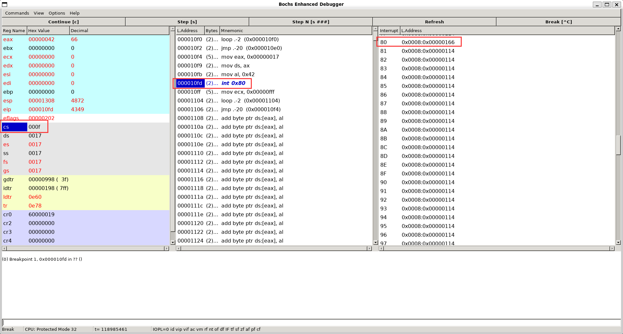
Task: Select the cr4 register row
Action: [86, 241]
